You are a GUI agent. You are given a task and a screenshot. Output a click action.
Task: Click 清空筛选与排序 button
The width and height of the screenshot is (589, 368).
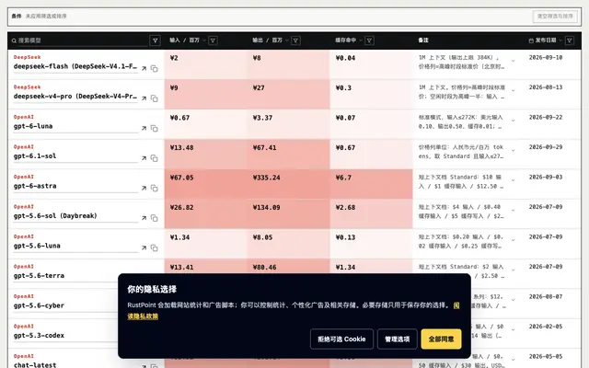(x=555, y=17)
